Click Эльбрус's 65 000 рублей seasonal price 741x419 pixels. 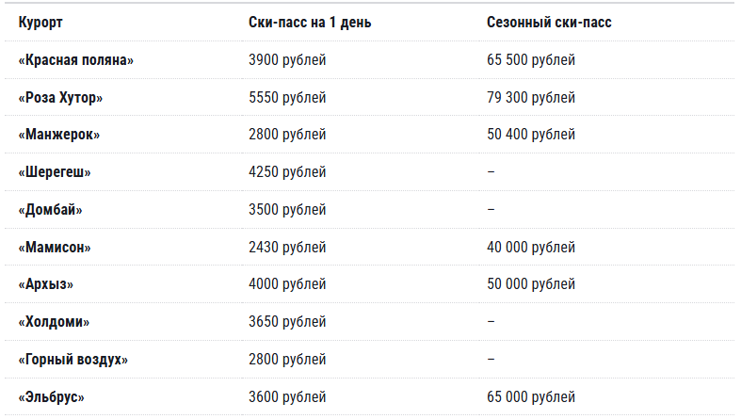coord(531,397)
